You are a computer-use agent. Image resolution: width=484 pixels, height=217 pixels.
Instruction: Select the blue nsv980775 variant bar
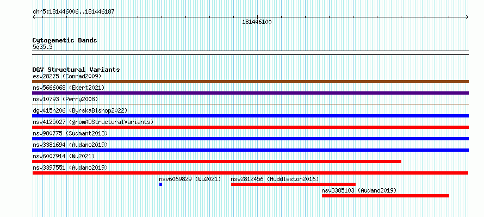[250, 139]
